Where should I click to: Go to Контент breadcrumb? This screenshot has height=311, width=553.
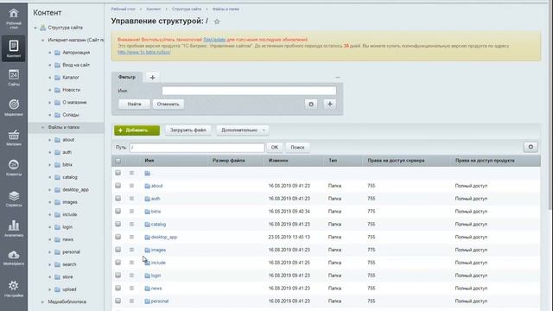(153, 9)
